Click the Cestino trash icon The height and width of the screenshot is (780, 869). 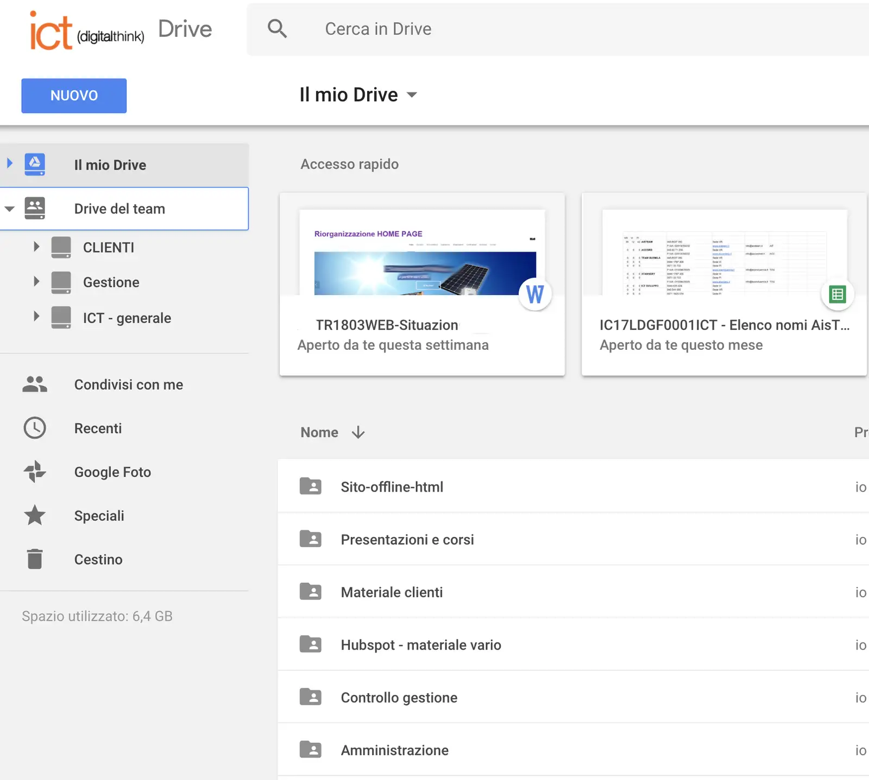[x=35, y=559]
